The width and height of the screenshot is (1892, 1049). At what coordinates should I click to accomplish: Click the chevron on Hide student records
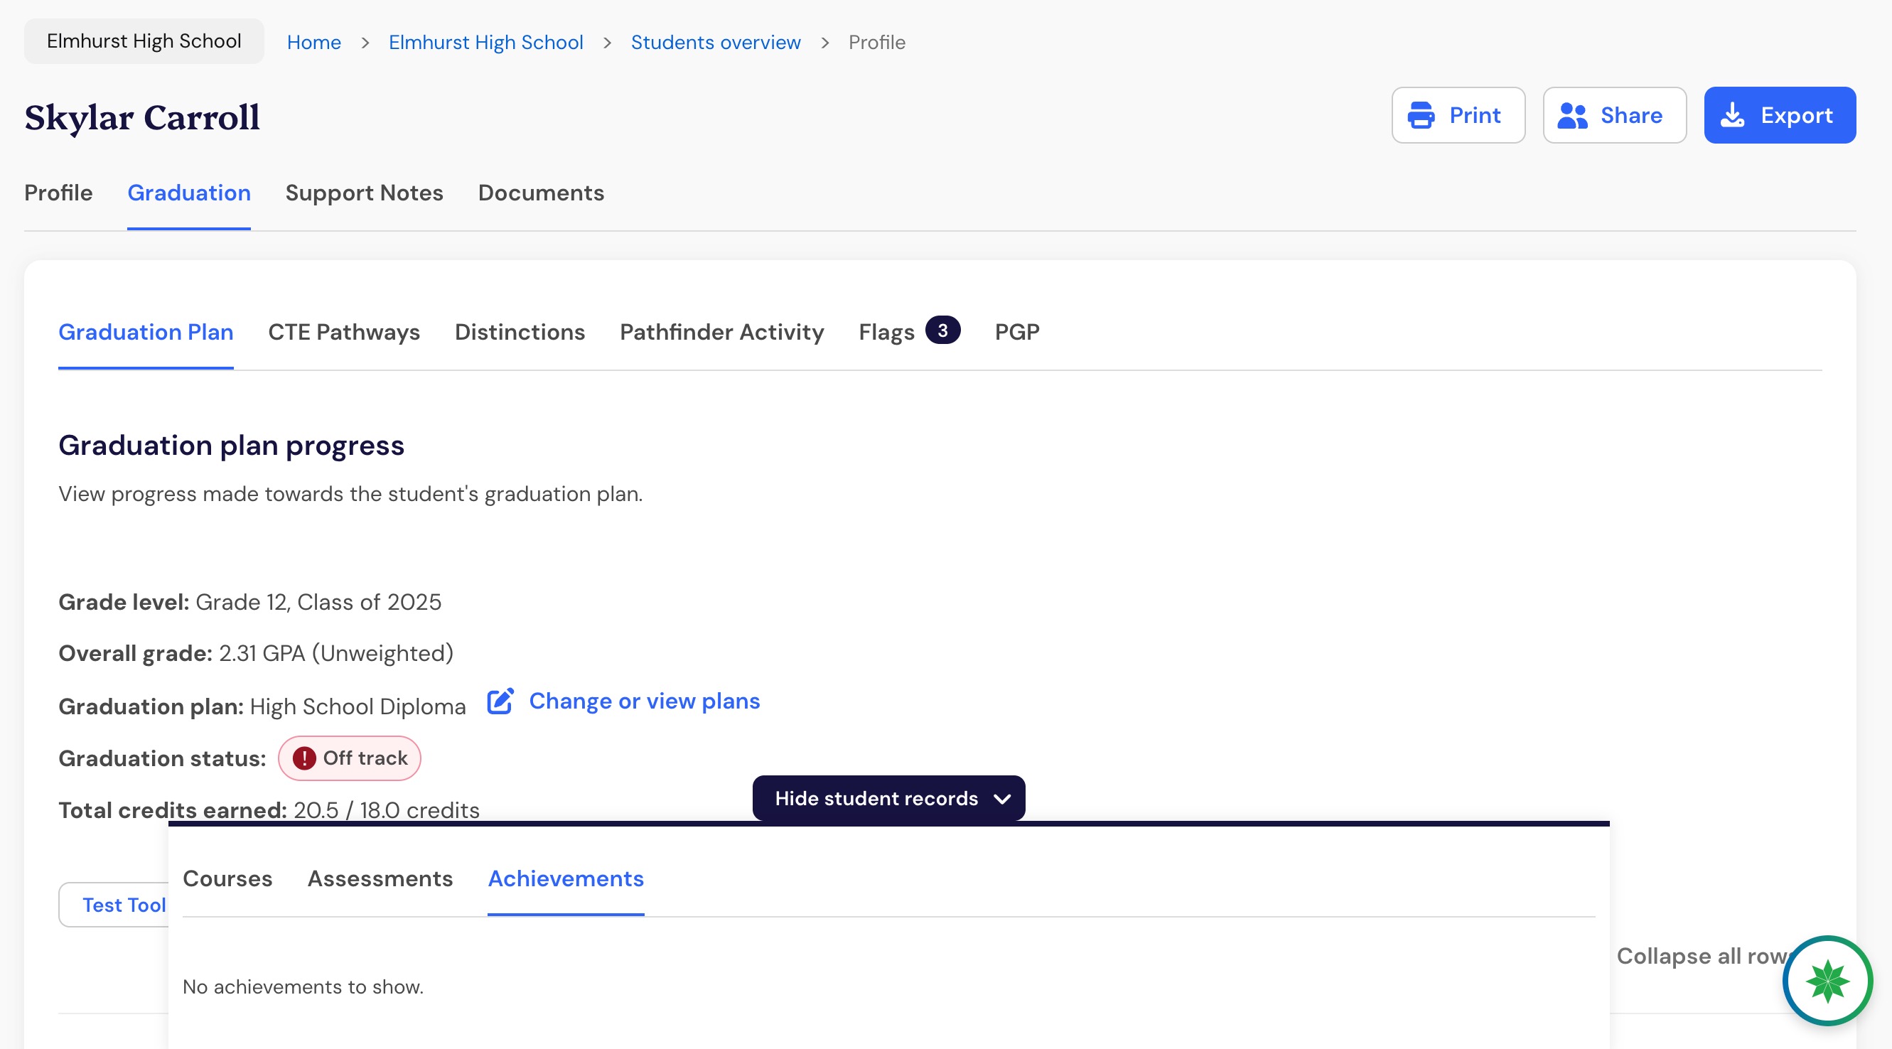click(1002, 799)
